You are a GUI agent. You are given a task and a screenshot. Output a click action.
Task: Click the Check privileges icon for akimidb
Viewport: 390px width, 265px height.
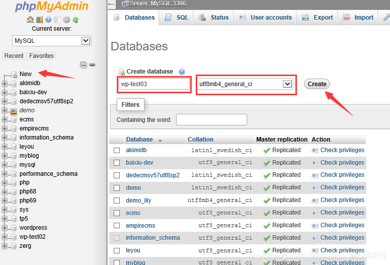click(315, 151)
